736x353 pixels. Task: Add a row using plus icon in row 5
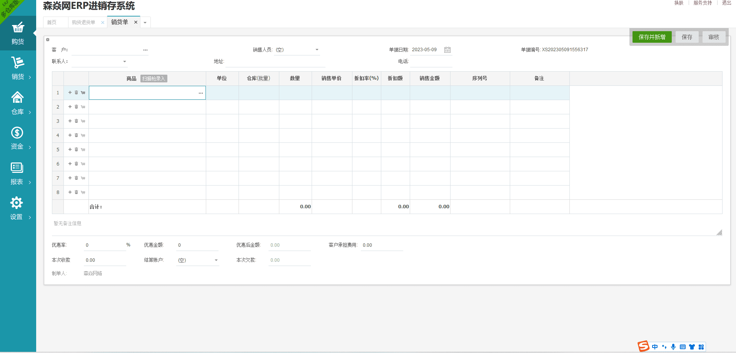[70, 149]
